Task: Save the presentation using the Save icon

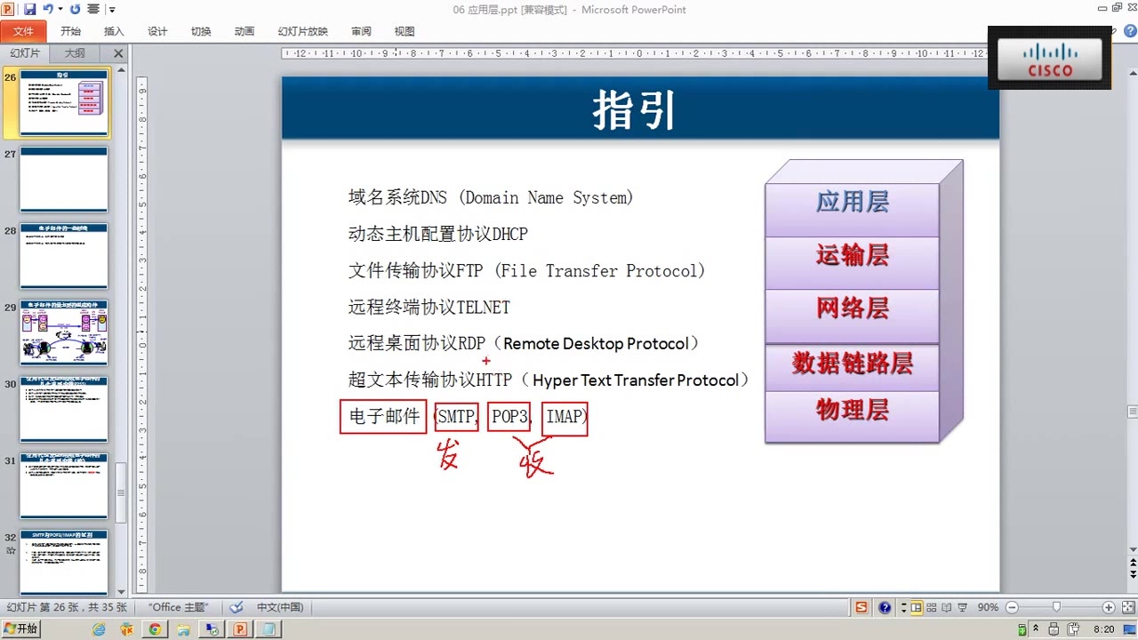Action: (30, 9)
